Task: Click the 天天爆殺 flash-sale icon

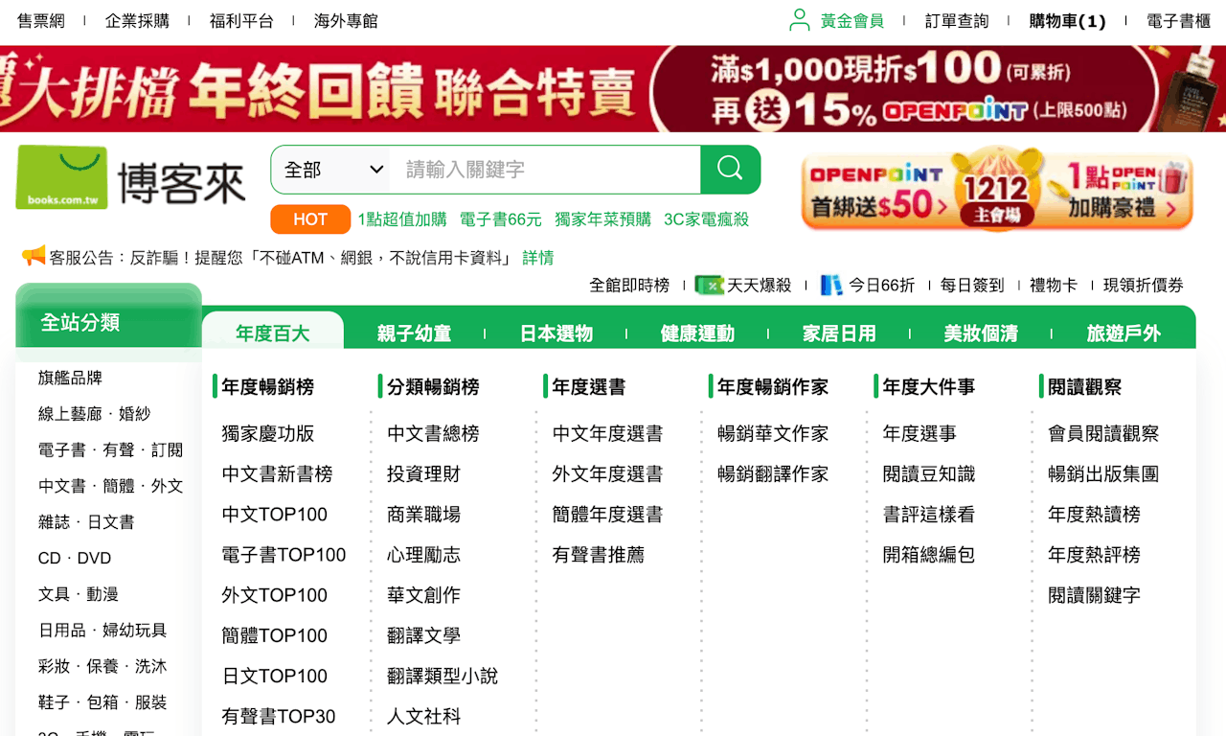Action: pyautogui.click(x=709, y=285)
